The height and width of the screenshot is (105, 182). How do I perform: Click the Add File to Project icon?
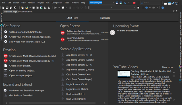point(45,8)
